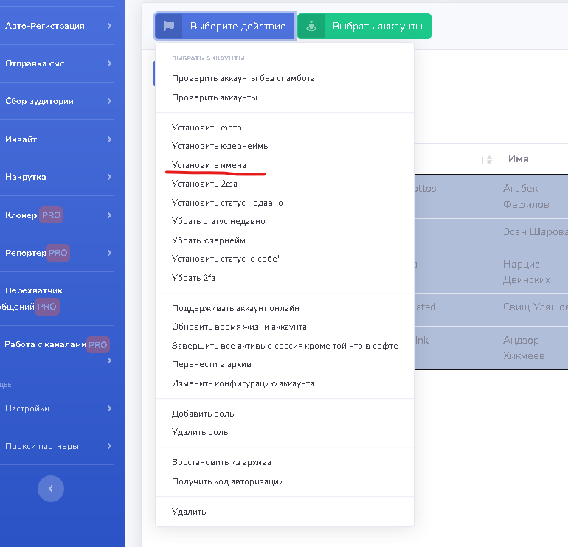
Task: Select the Агабек Фефилов table row
Action: 525,196
